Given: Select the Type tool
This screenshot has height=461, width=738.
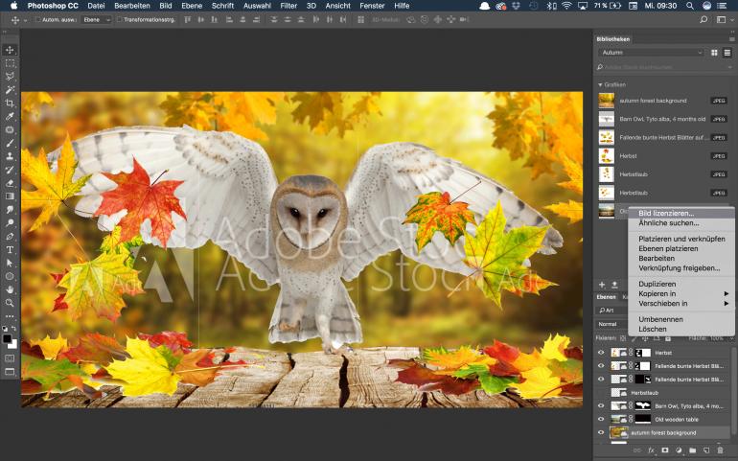Looking at the screenshot, I should pos(10,249).
